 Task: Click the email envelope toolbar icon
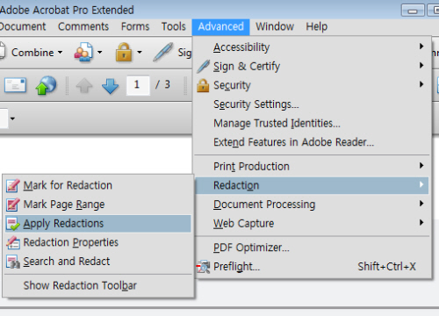(15, 85)
